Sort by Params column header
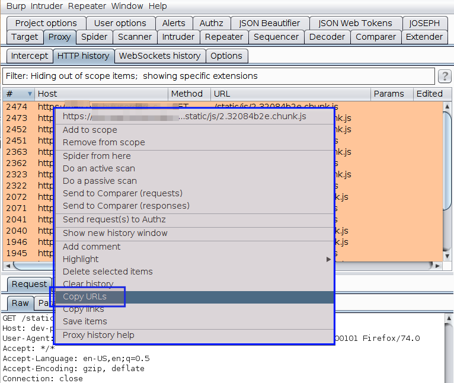 click(392, 94)
